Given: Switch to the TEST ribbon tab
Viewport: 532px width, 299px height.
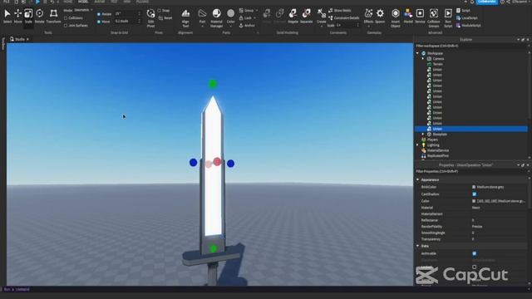Looking at the screenshot, I should coord(115,2).
